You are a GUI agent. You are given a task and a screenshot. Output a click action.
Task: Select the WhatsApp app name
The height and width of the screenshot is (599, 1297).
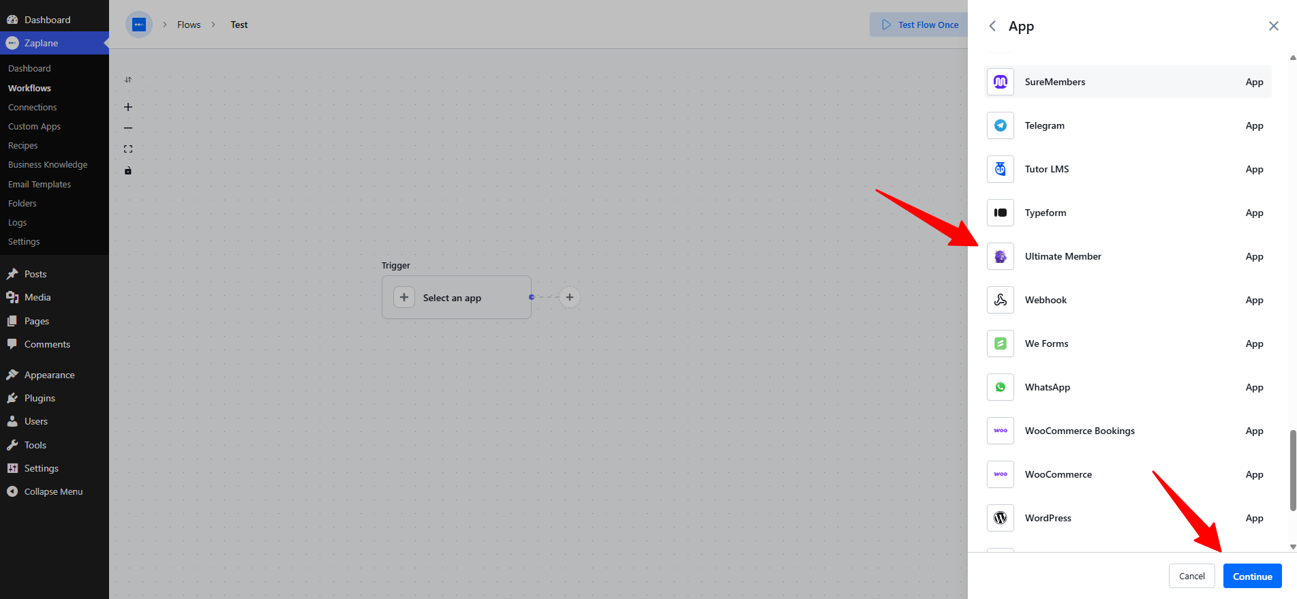(x=1048, y=387)
